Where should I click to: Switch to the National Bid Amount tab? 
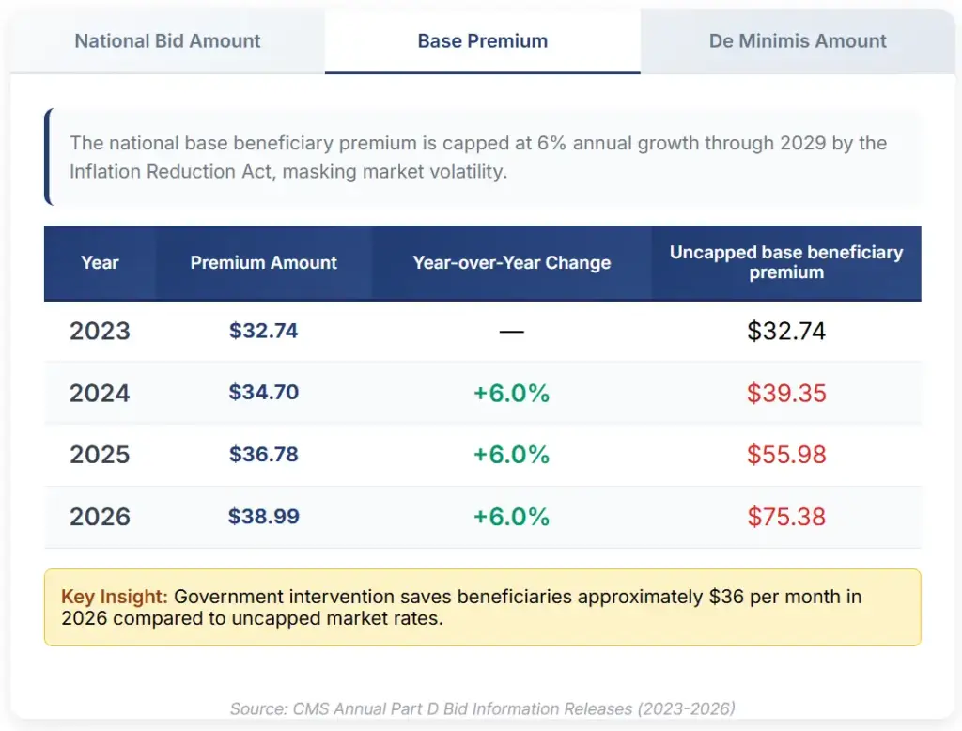pos(166,41)
